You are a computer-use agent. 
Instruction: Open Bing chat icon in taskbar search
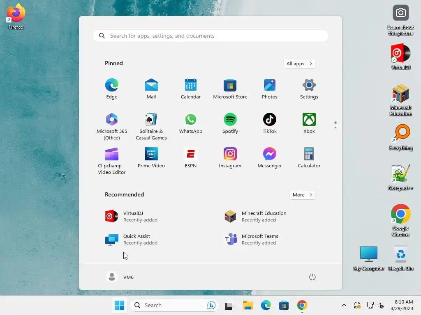[211, 305]
